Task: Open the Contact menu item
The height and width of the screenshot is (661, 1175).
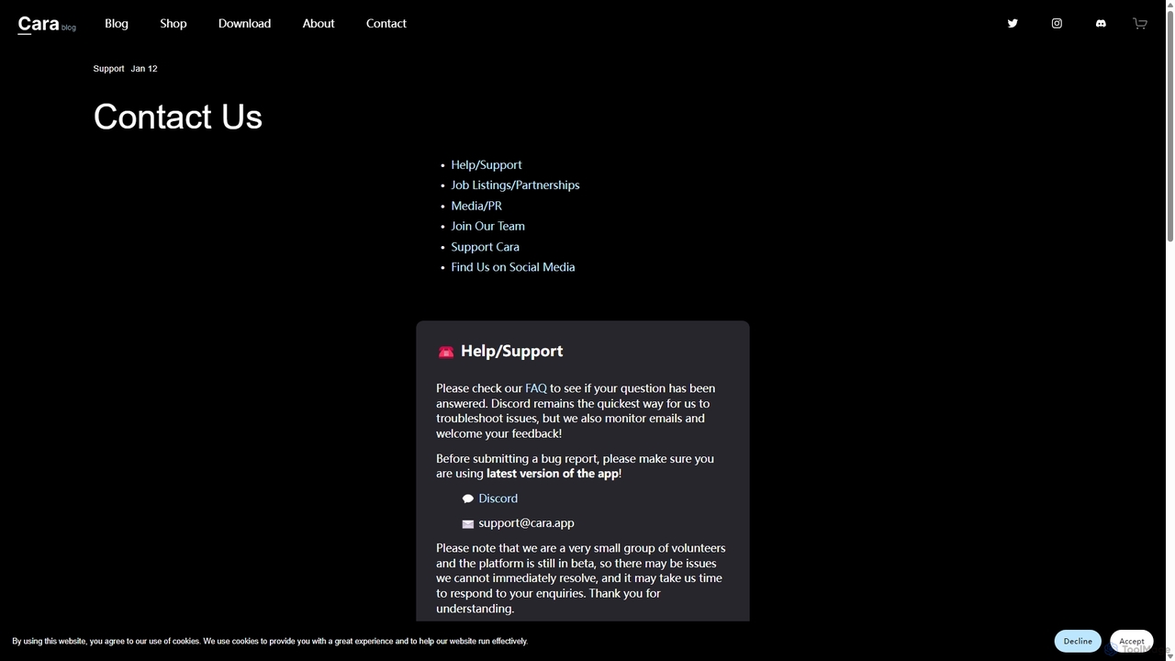Action: [x=386, y=24]
